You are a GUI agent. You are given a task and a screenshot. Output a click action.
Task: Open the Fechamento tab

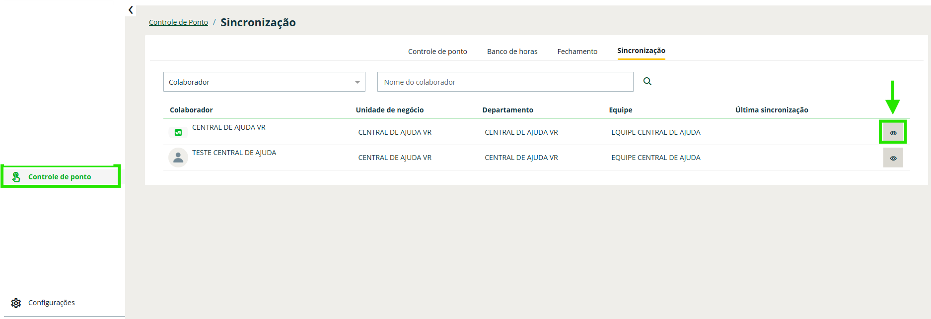(577, 52)
